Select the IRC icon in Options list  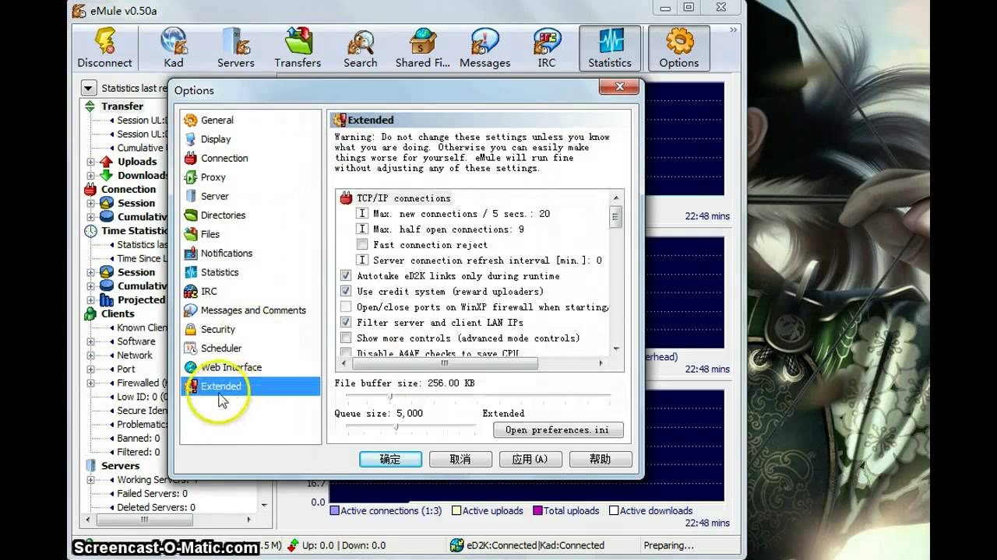190,292
